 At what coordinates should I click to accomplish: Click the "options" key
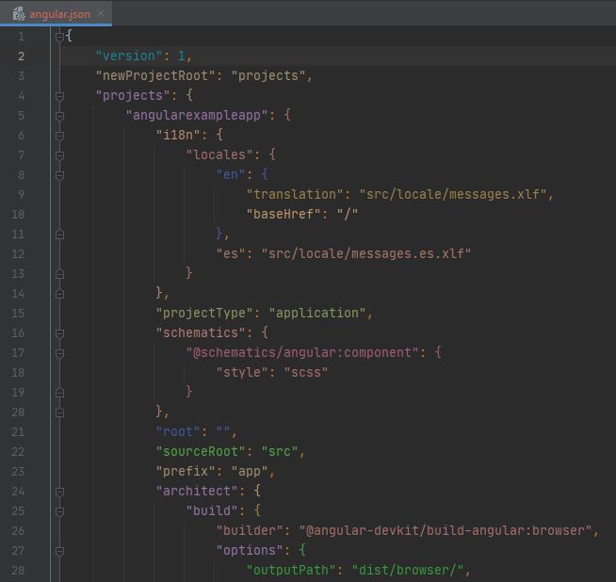pyautogui.click(x=250, y=550)
